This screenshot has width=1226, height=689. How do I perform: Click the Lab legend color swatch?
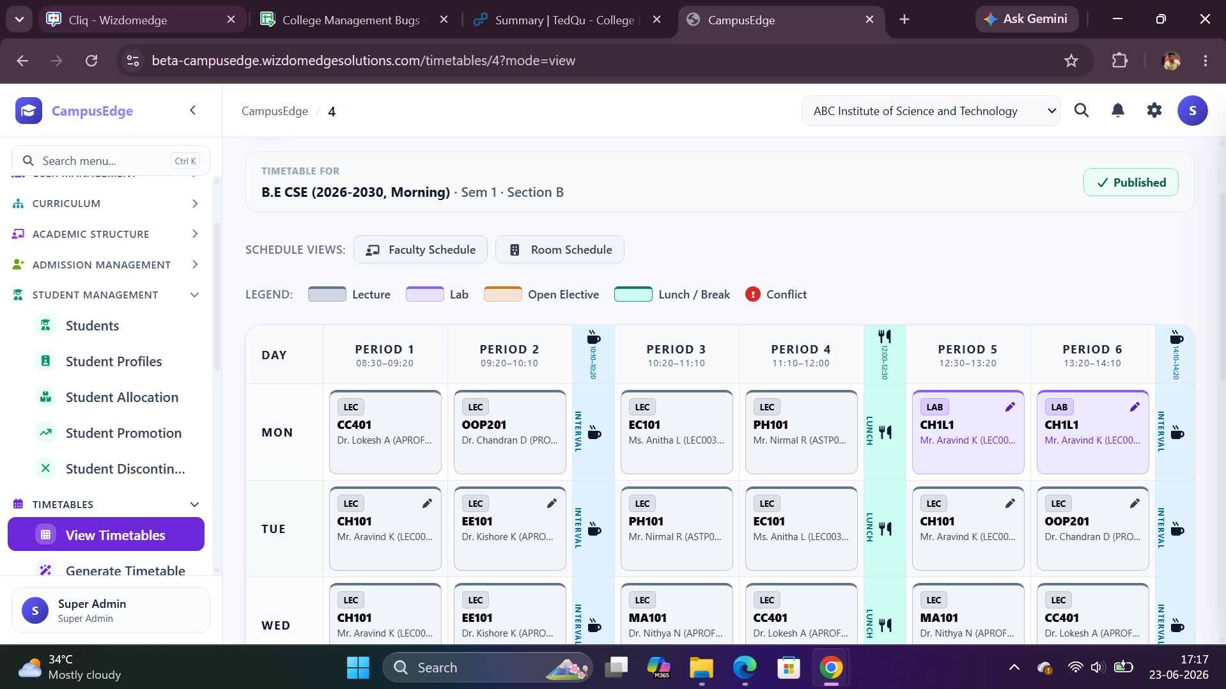pyautogui.click(x=424, y=295)
